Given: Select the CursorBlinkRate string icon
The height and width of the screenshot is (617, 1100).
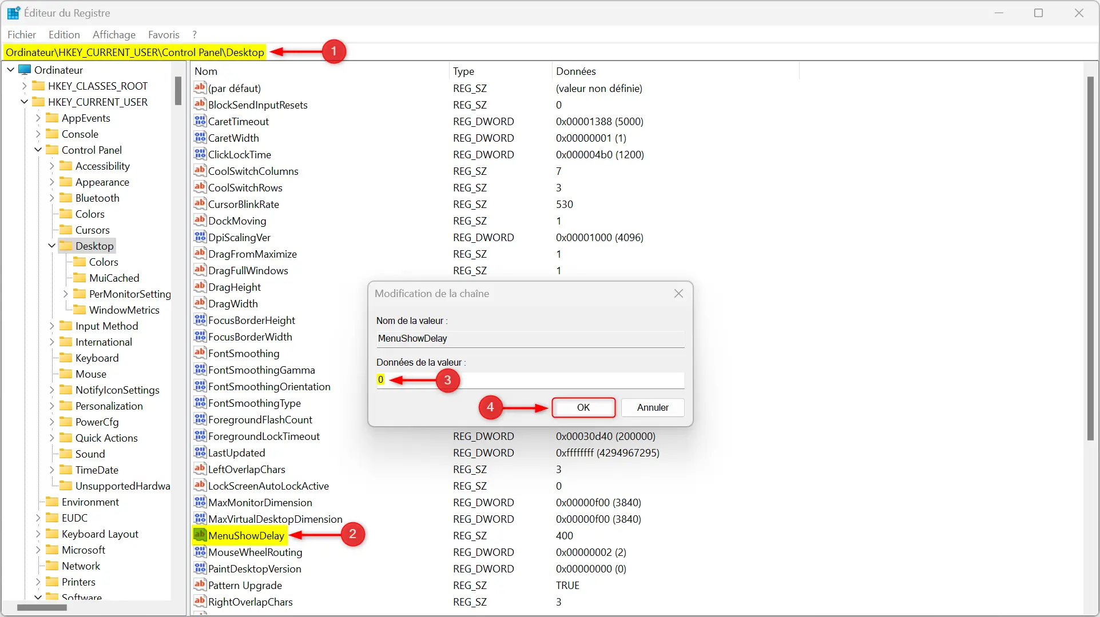Looking at the screenshot, I should (200, 204).
